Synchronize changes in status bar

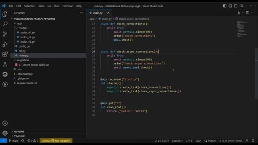coord(23,141)
